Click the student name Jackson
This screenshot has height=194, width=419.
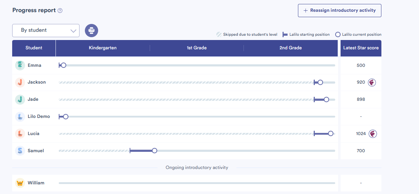click(x=37, y=82)
